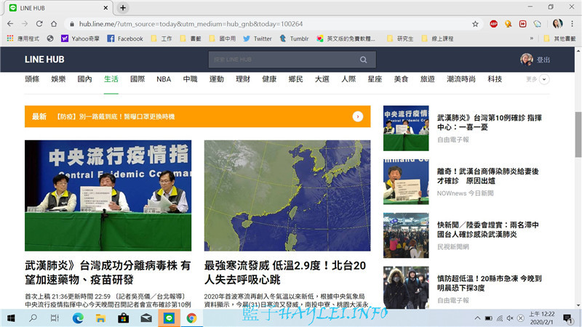Open the notification center icon
This screenshot has height=327, width=582.
click(567, 318)
